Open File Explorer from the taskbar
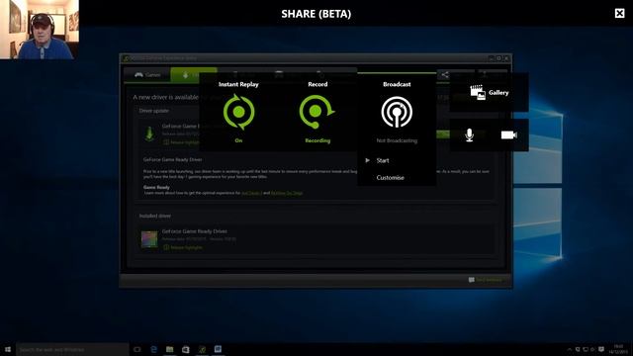633x356 pixels. click(169, 349)
